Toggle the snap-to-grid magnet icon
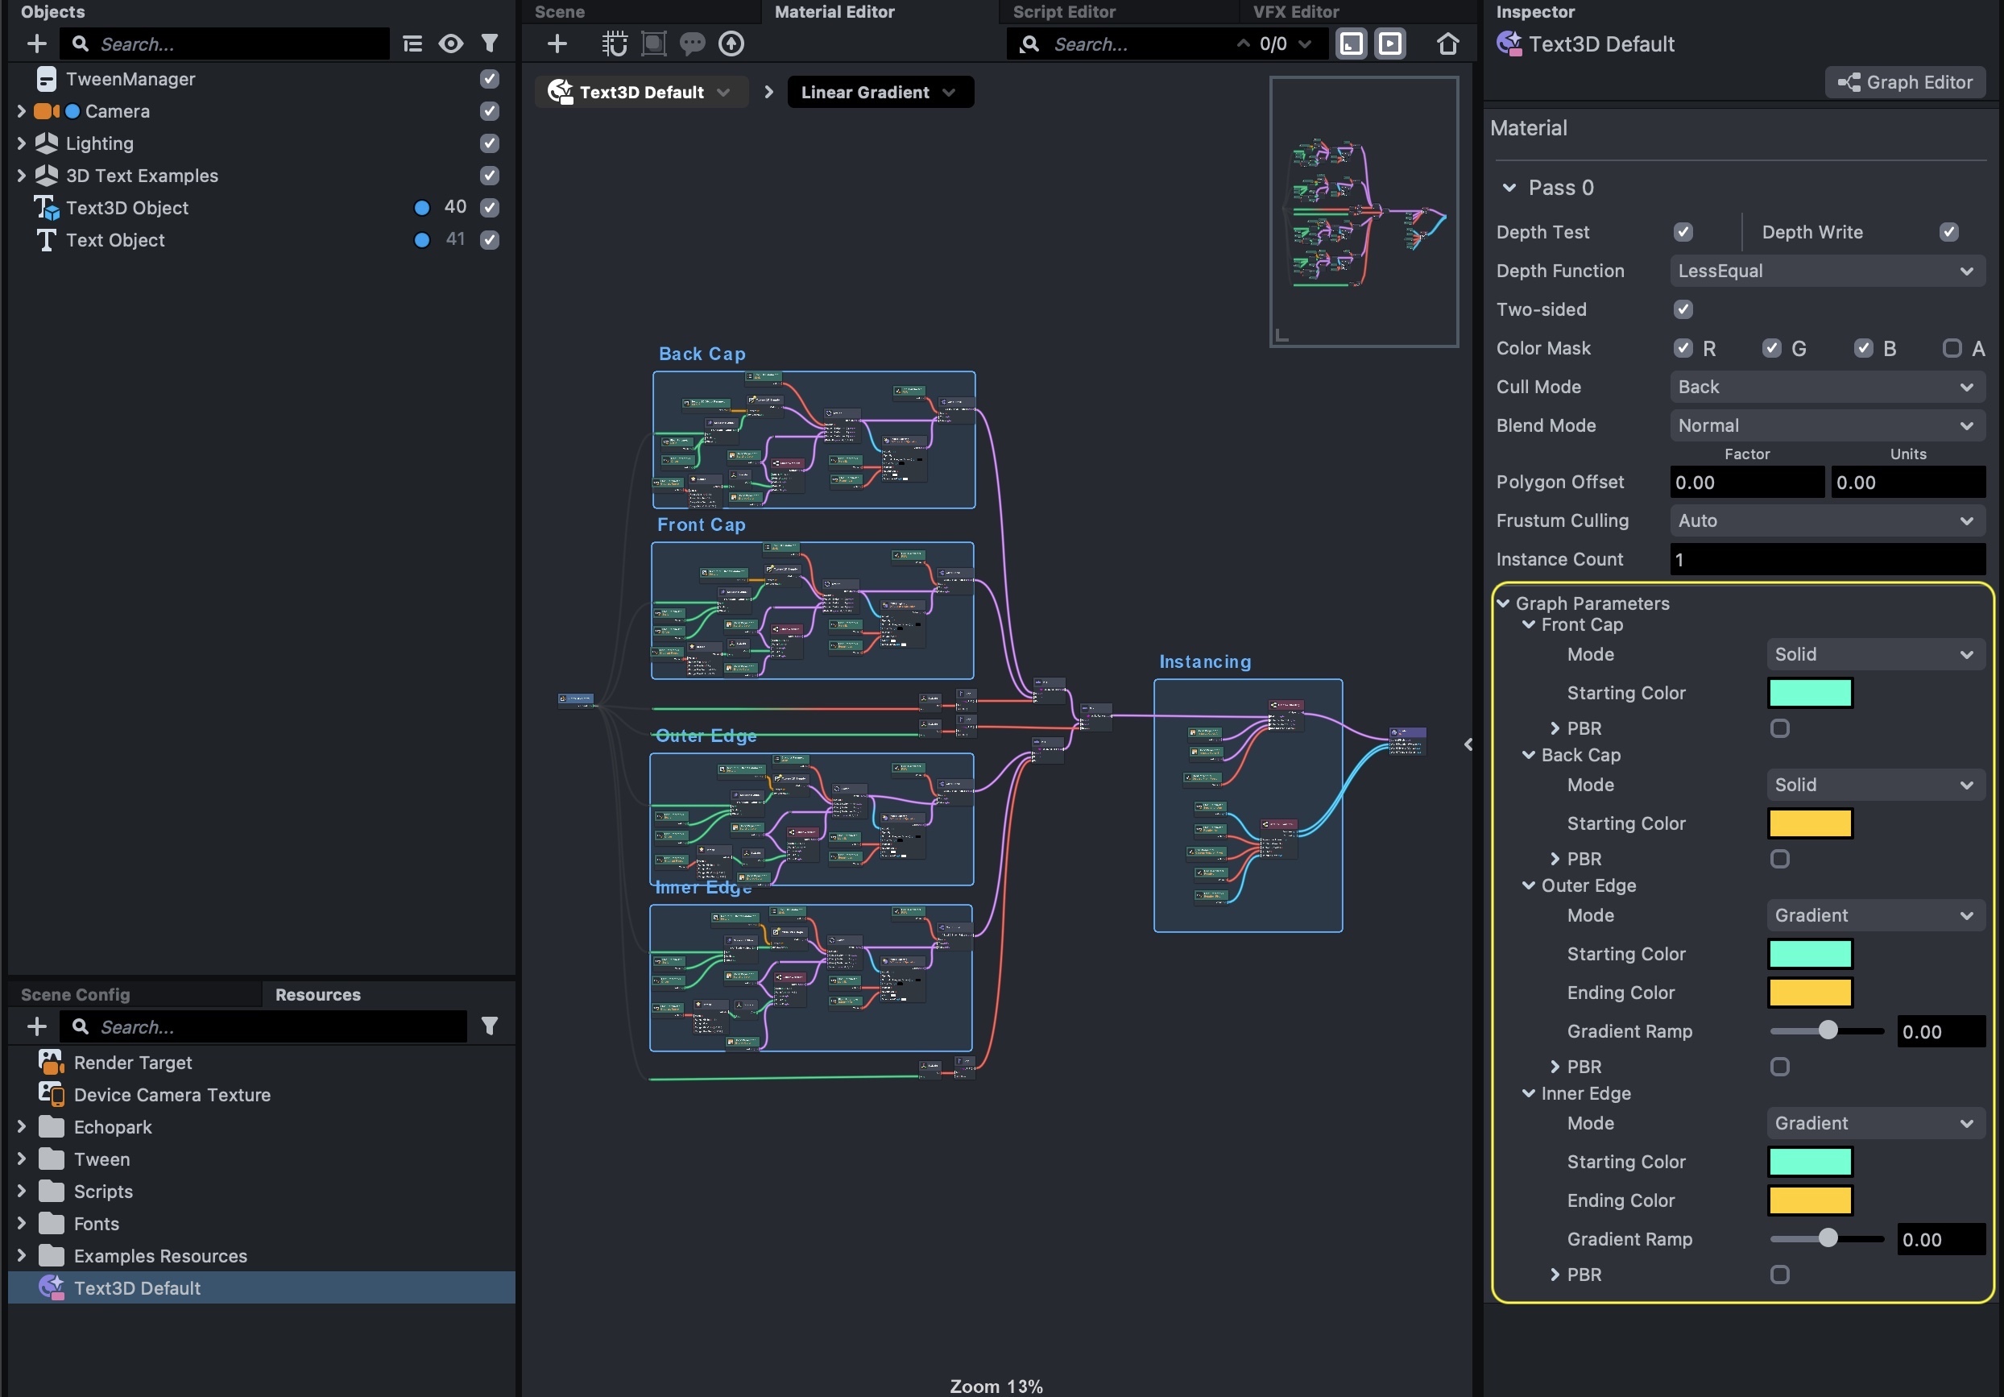The image size is (2004, 1397). pyautogui.click(x=615, y=44)
